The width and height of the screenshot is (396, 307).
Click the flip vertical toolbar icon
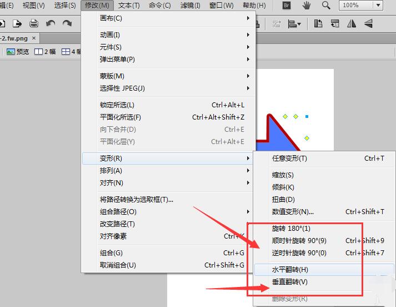tap(368, 24)
